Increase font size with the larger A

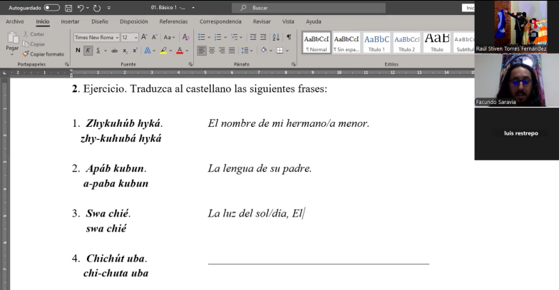click(x=144, y=37)
